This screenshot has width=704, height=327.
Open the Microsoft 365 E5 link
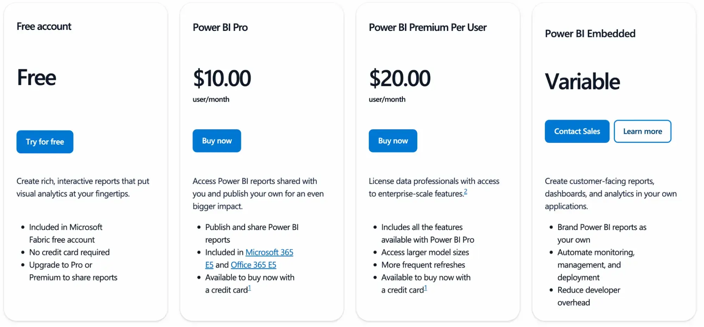(x=269, y=252)
